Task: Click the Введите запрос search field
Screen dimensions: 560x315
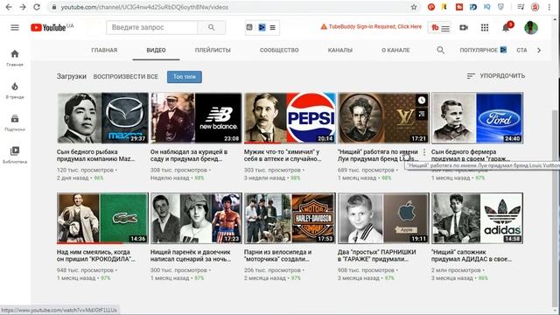Action: [151, 27]
